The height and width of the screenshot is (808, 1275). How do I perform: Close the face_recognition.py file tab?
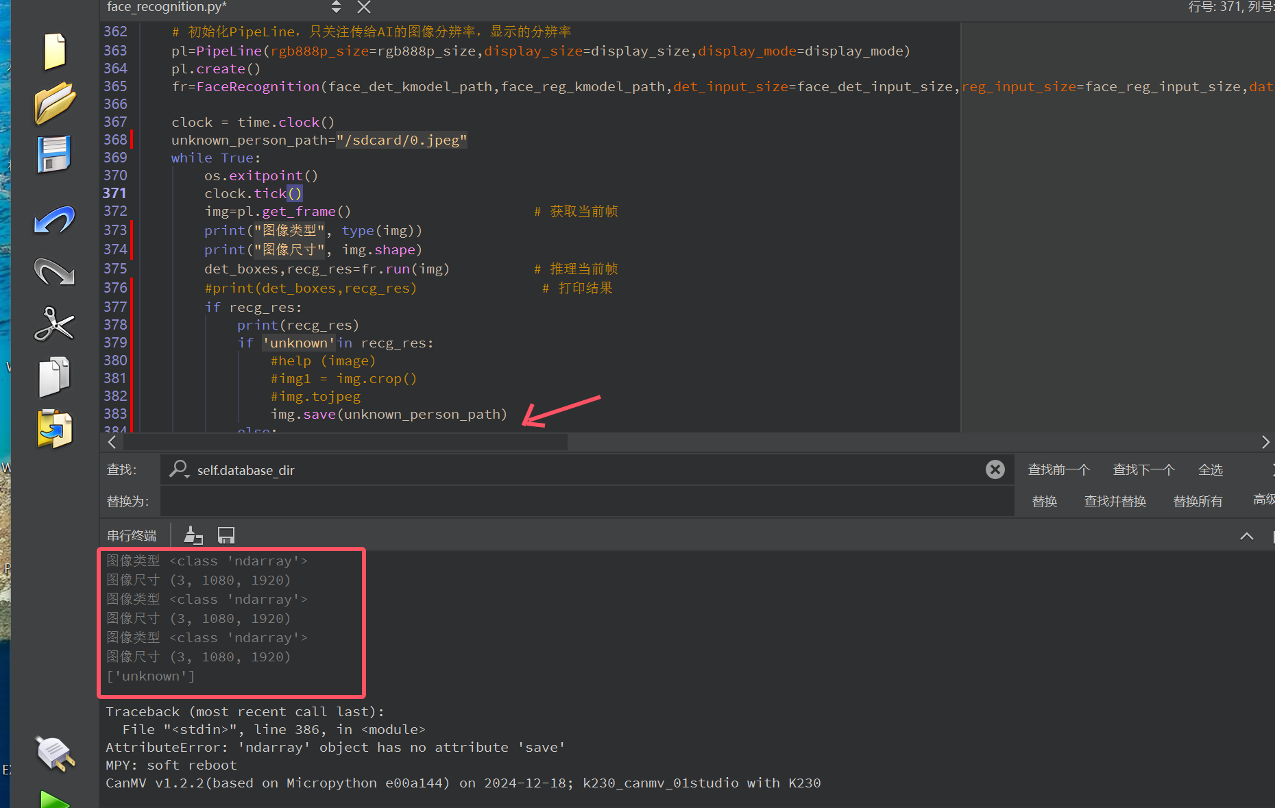pyautogui.click(x=364, y=7)
